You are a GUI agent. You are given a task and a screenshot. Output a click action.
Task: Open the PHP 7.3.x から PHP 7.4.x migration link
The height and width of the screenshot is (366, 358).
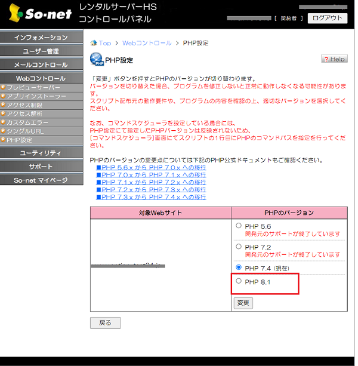coord(153,196)
